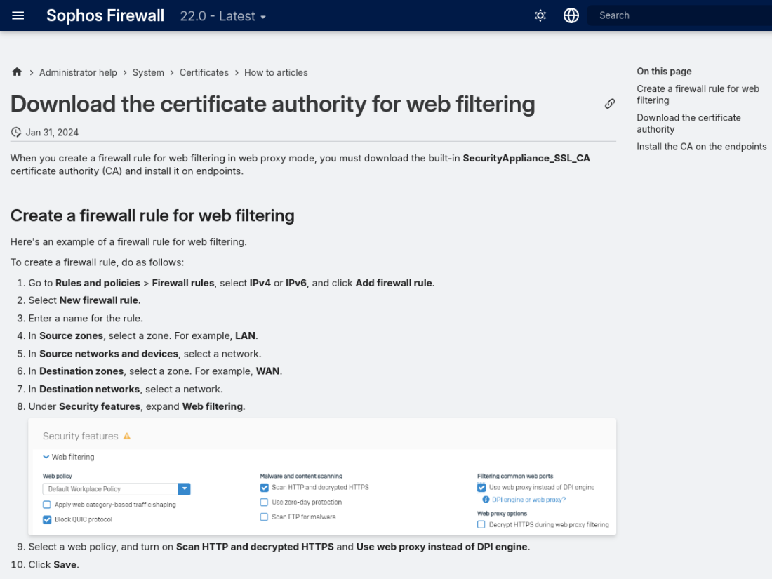This screenshot has height=579, width=772.
Task: Click the Create a firewall rule heading
Action: coord(152,215)
